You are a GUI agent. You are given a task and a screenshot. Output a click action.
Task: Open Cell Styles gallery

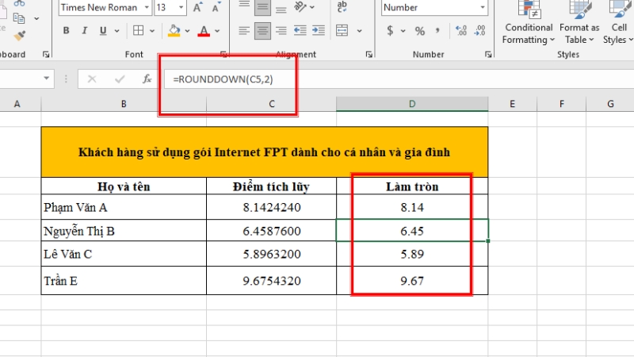(x=618, y=23)
